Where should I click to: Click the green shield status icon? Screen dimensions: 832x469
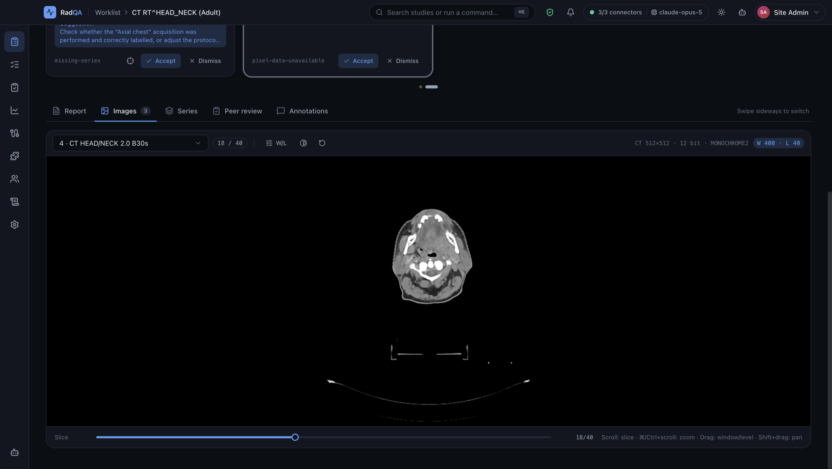[x=550, y=12]
